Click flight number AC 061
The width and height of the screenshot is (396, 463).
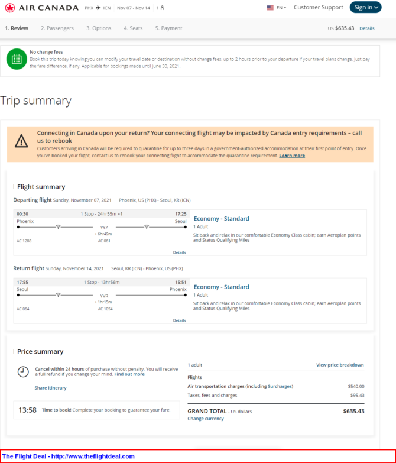(104, 241)
